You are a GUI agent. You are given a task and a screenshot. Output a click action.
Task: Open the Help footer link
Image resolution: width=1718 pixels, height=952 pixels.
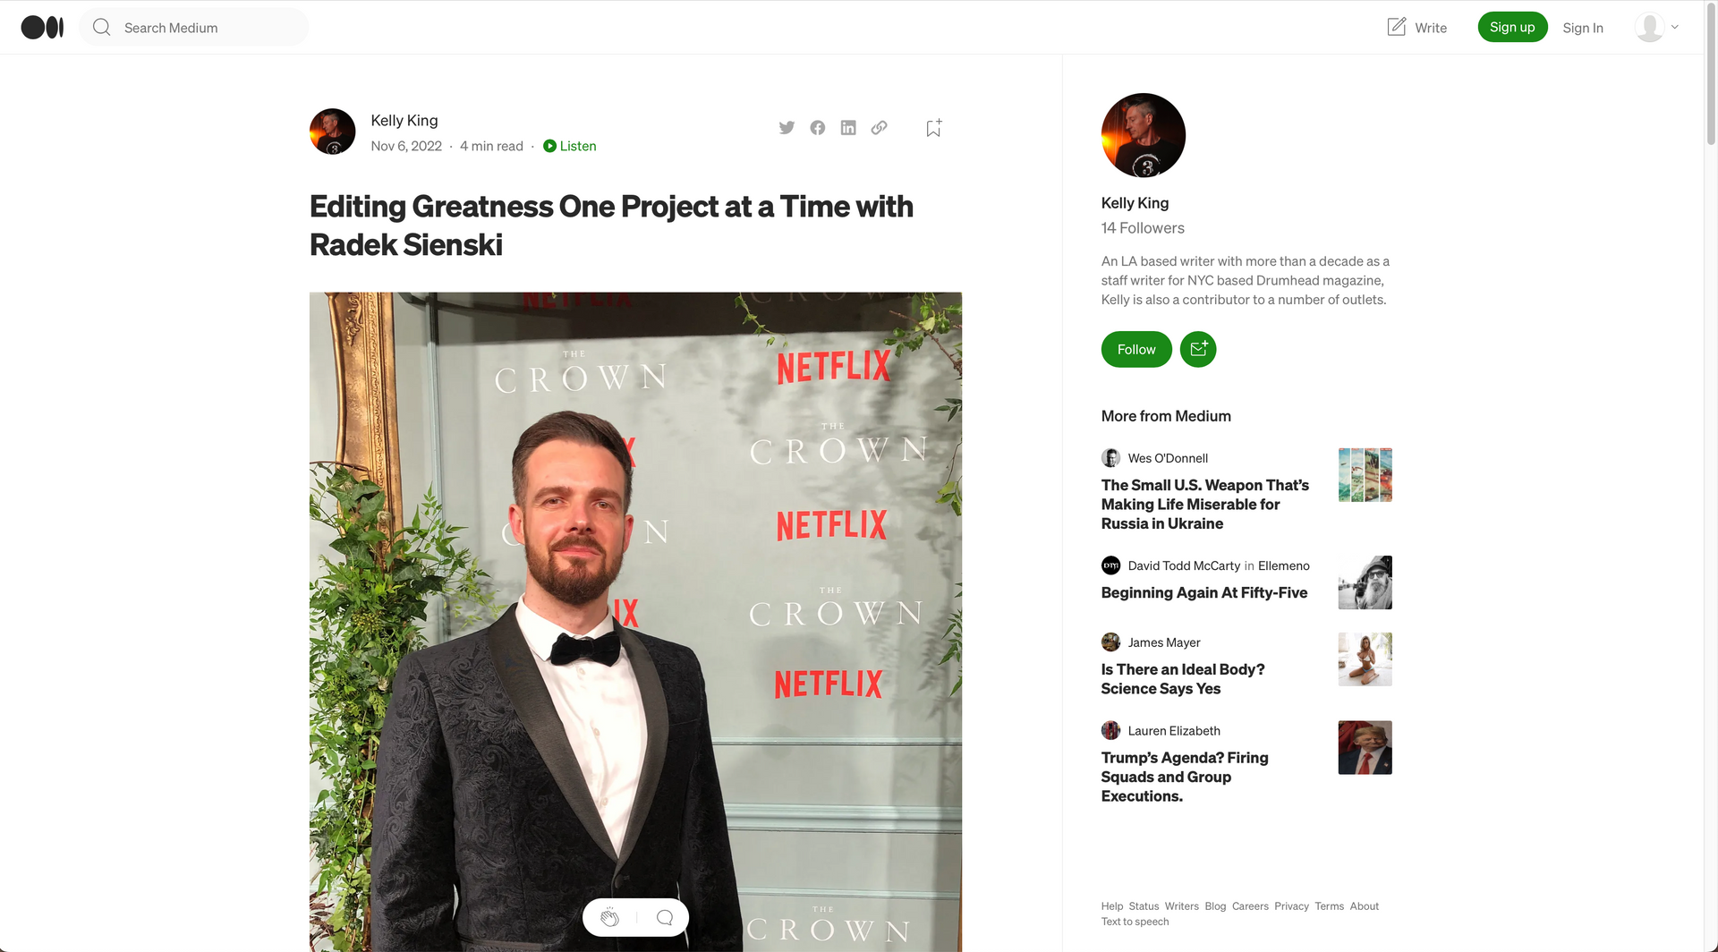pos(1112,906)
